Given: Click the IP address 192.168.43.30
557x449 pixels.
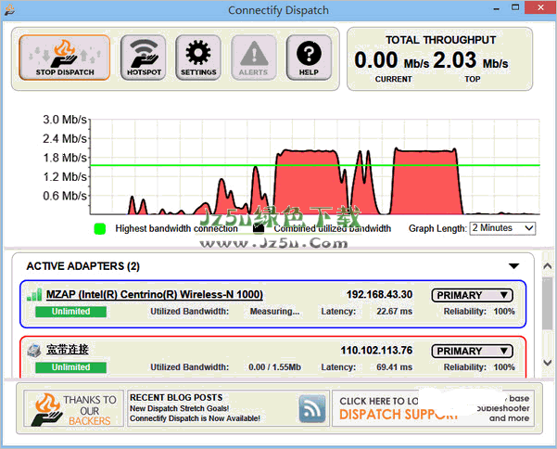Looking at the screenshot, I should point(379,295).
